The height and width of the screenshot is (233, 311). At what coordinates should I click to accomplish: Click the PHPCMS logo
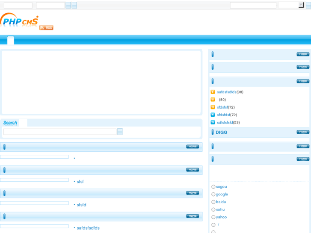(x=19, y=21)
